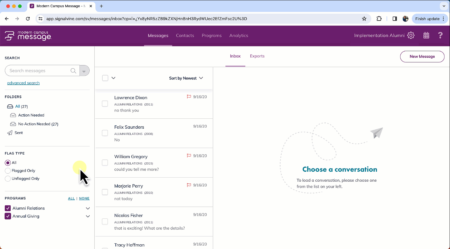Check the checkbox on Felix Saunders' conversation
450x249 pixels.
tap(105, 133)
